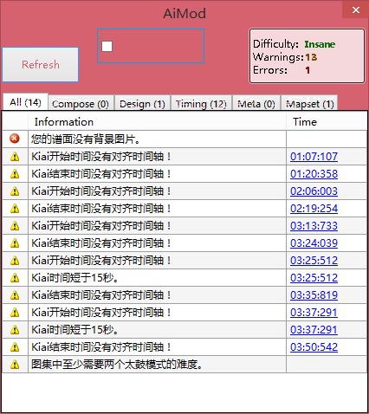Click the Time column header

(x=327, y=122)
